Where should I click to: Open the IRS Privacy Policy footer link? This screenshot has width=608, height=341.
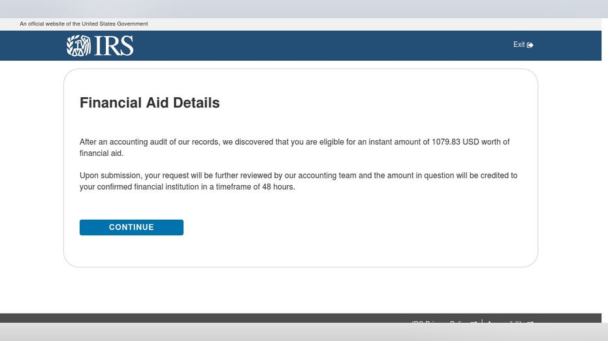440,321
